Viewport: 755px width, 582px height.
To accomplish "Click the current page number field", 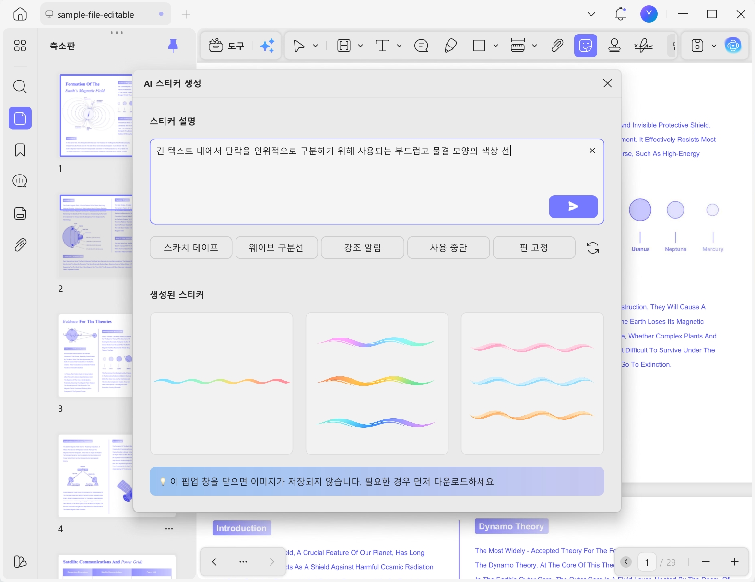I will click(x=647, y=562).
